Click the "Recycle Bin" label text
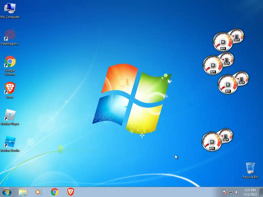The width and height of the screenshot is (263, 197). tap(250, 177)
